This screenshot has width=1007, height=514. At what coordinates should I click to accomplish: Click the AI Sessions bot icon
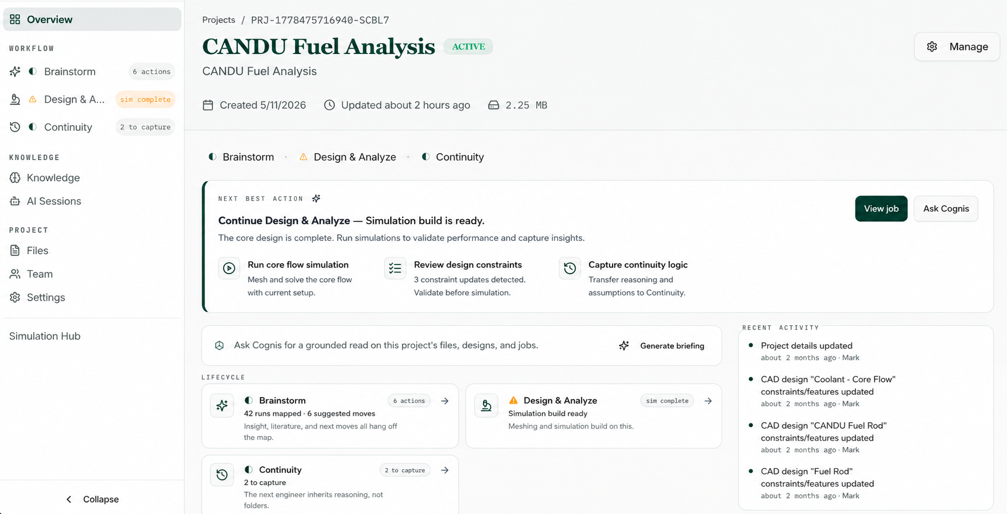pos(15,201)
